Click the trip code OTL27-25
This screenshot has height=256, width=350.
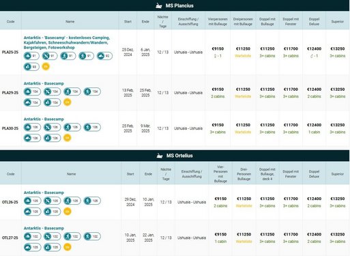(10, 238)
